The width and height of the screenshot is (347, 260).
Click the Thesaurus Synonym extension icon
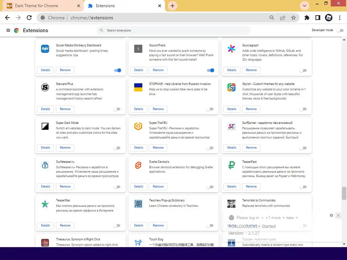pos(45,242)
